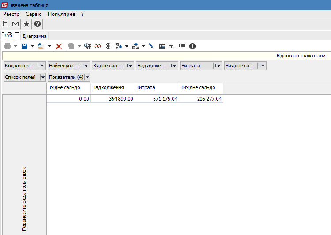331x235 pixels.
Task: Click the A-Z horizontal sort icon
Action: 135,46
